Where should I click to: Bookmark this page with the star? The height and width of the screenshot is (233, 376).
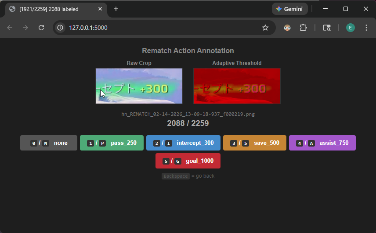[x=265, y=28]
